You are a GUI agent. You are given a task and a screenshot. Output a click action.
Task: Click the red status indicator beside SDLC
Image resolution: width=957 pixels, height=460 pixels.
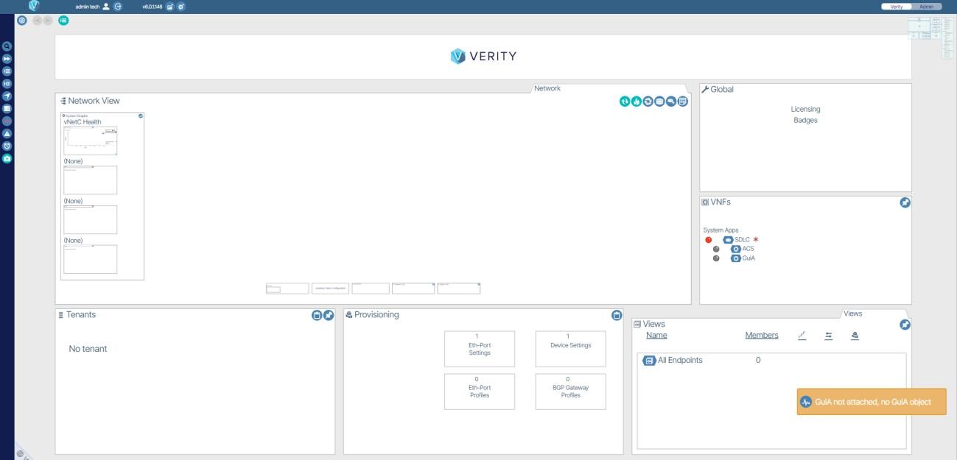[x=709, y=240]
